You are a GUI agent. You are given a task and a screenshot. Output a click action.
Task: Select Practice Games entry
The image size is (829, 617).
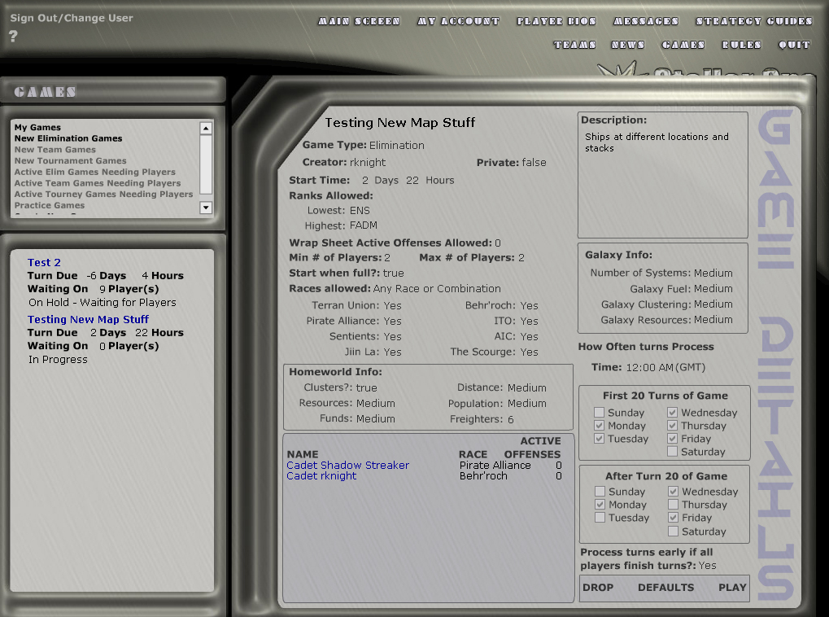(49, 205)
